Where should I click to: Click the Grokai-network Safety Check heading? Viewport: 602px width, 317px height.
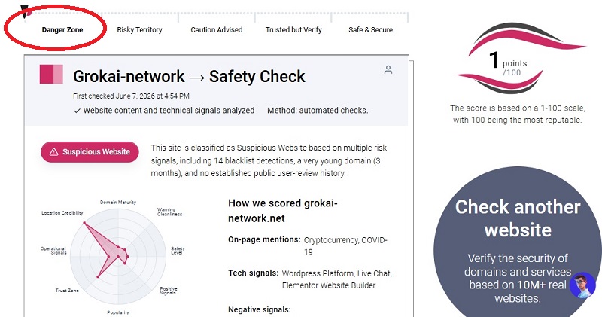(x=189, y=77)
